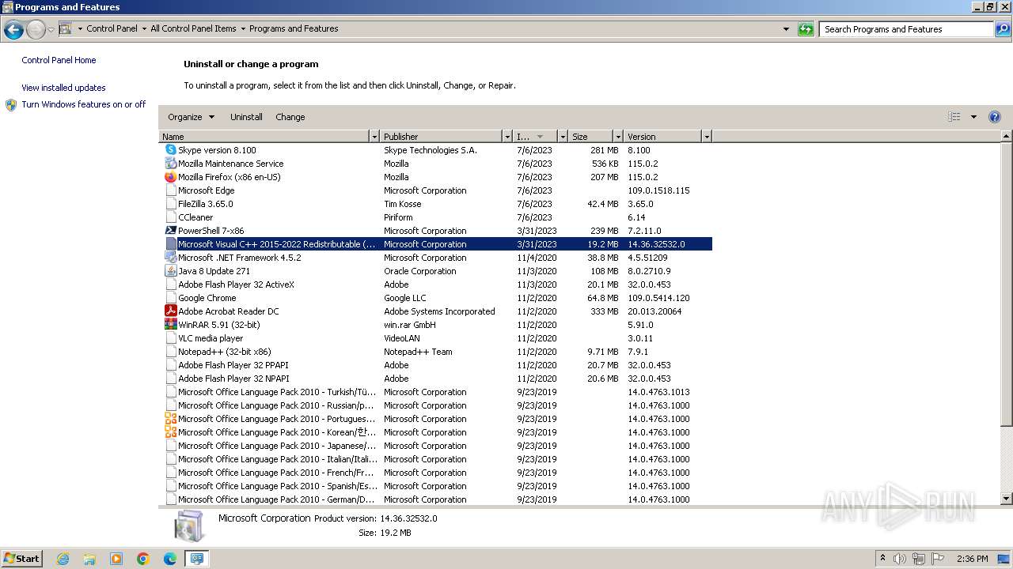The height and width of the screenshot is (569, 1013).
Task: Click the PowerShell 7-x86 icon
Action: coord(170,231)
